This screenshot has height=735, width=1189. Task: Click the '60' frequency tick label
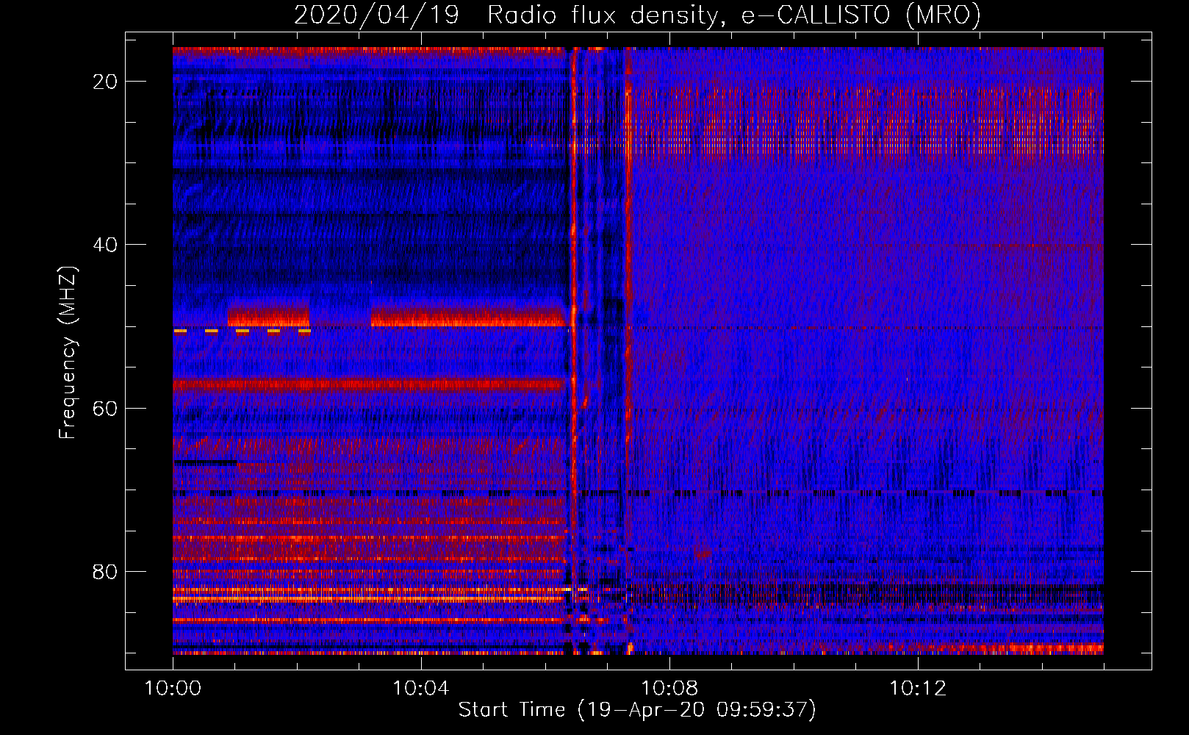point(105,409)
